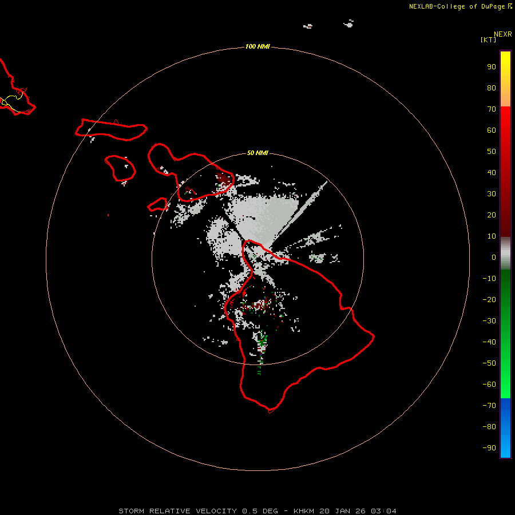The height and width of the screenshot is (515, 515).
Task: Select the positive 90 value on the velocity scale
Action: click(492, 67)
